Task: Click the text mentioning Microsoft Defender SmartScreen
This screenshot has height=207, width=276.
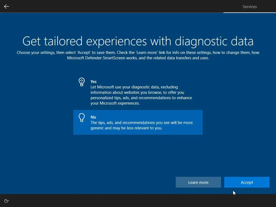Action: pyautogui.click(x=138, y=55)
